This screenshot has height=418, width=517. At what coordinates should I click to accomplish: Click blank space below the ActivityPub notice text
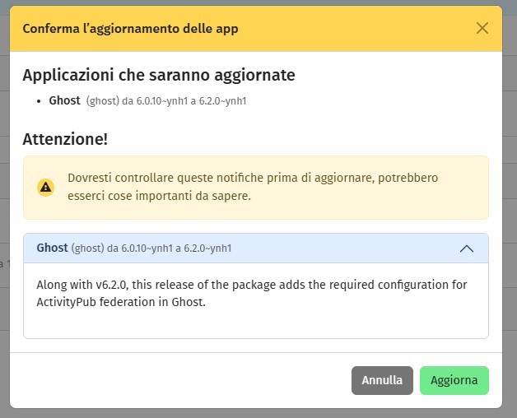[x=255, y=323]
